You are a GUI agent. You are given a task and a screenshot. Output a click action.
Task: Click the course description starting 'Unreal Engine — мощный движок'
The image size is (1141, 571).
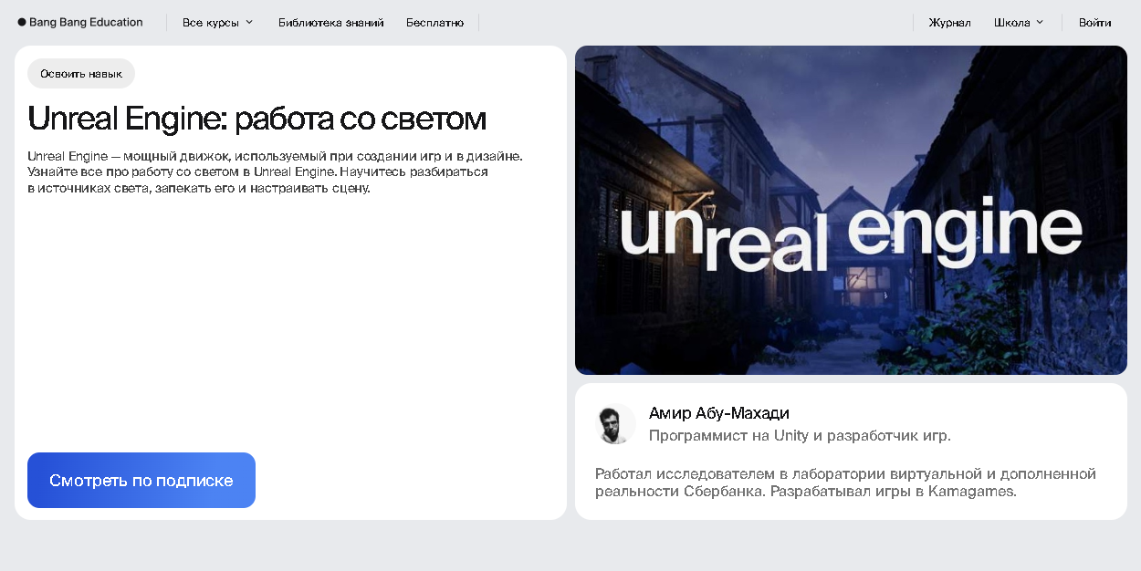(275, 172)
